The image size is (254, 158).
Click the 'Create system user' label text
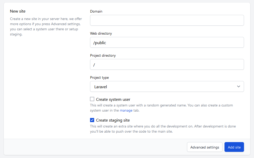click(113, 99)
